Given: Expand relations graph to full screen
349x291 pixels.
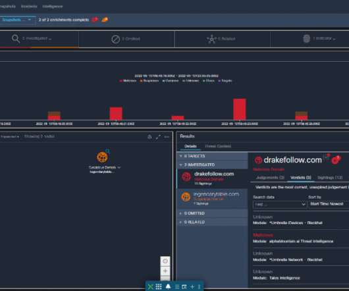Looking at the screenshot, I should pyautogui.click(x=158, y=137).
